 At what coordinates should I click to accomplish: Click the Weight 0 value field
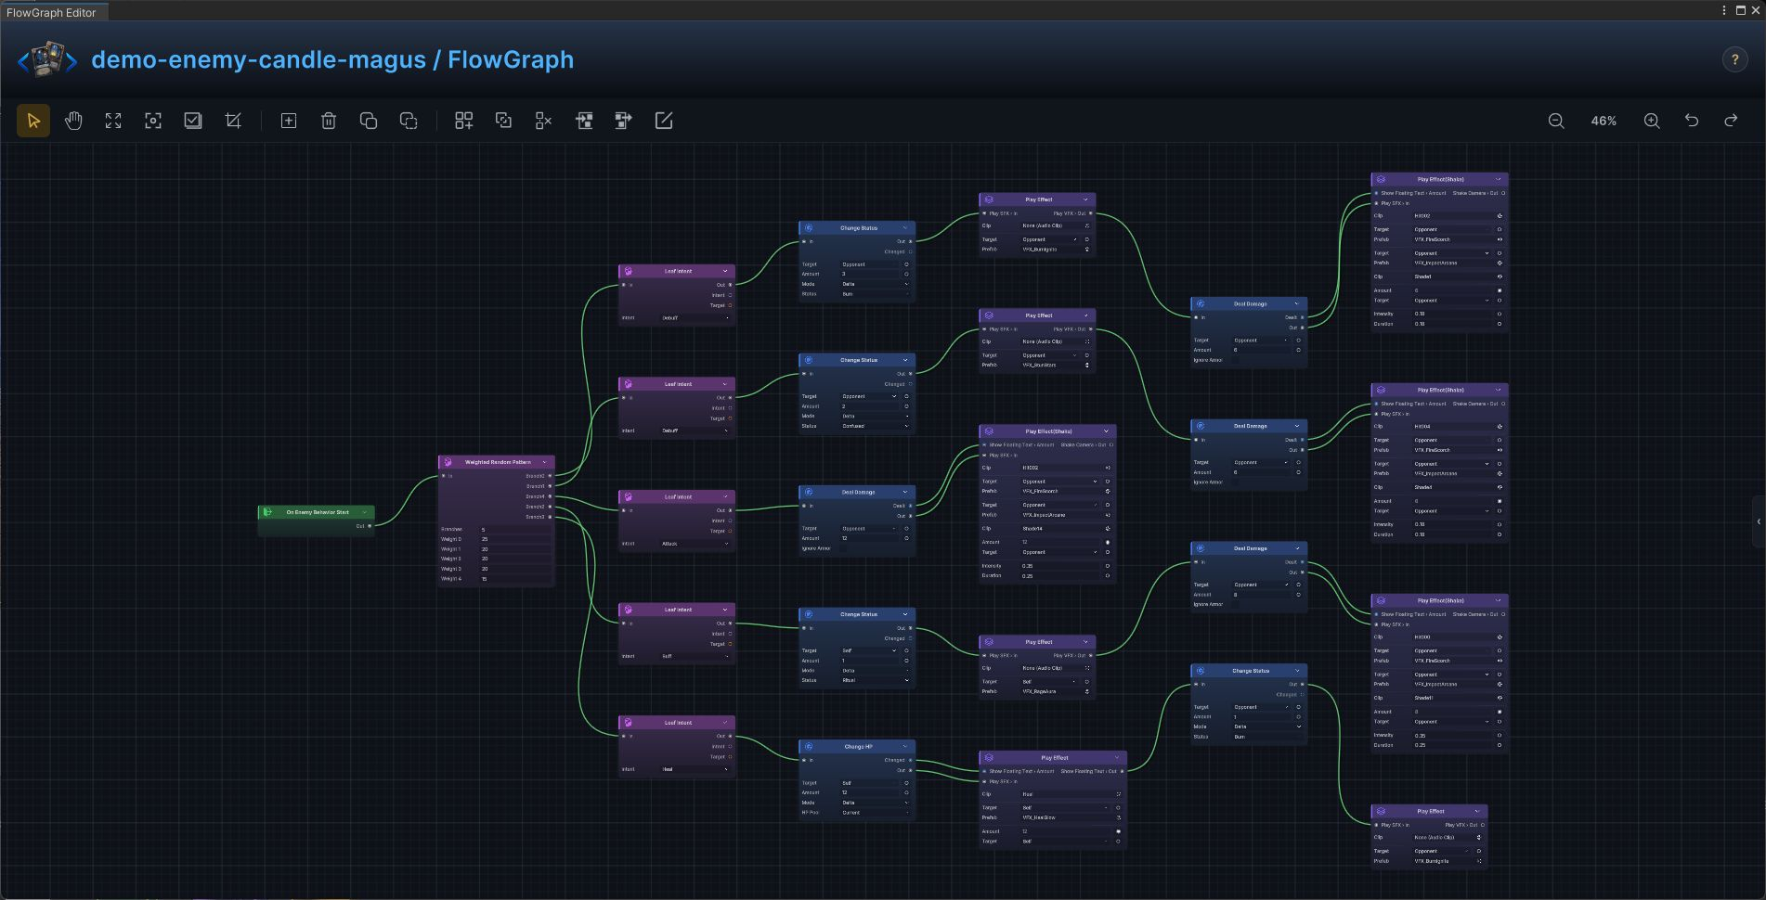tap(515, 539)
